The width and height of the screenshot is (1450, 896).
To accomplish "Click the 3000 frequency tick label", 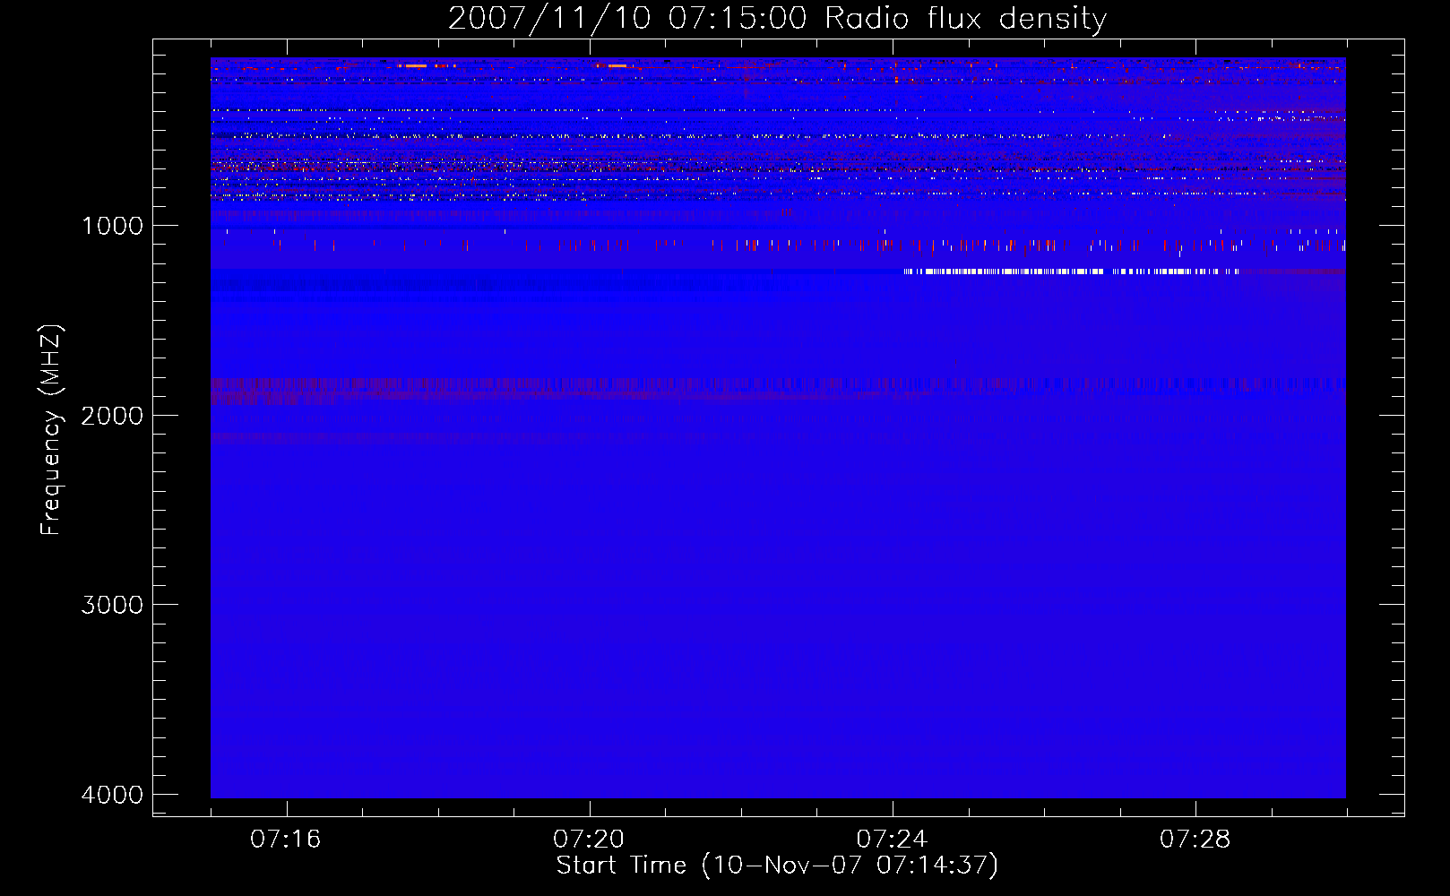I will tap(113, 605).
